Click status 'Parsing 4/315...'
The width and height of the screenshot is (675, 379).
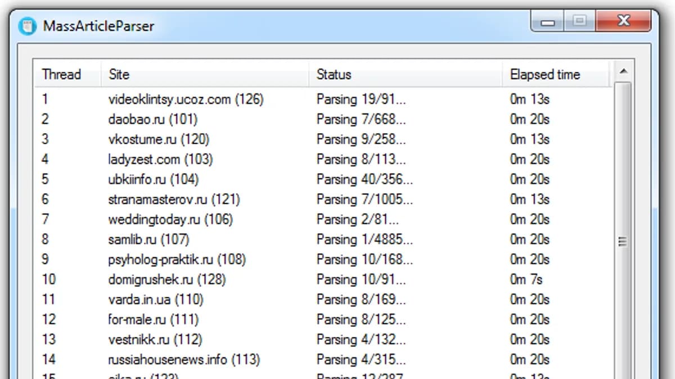361,360
